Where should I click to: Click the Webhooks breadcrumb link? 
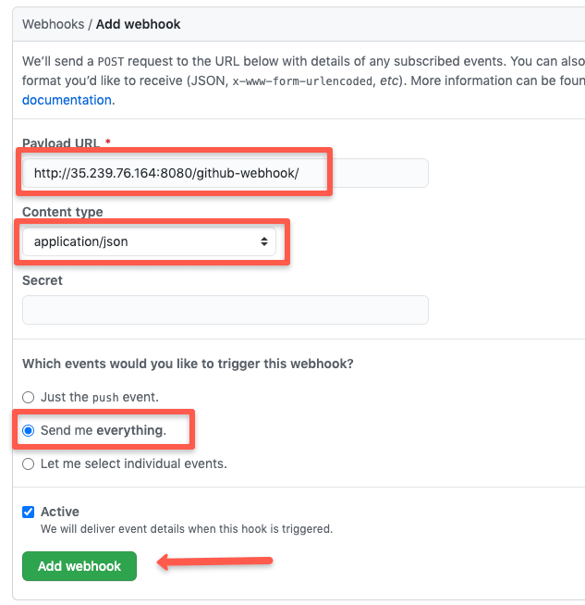point(54,25)
